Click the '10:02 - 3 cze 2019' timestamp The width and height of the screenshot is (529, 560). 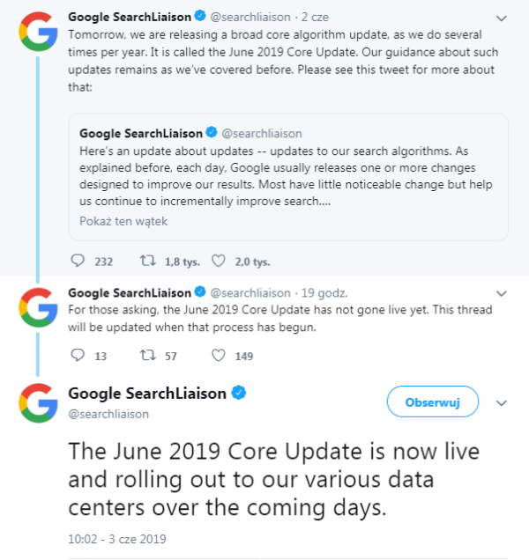[116, 538]
